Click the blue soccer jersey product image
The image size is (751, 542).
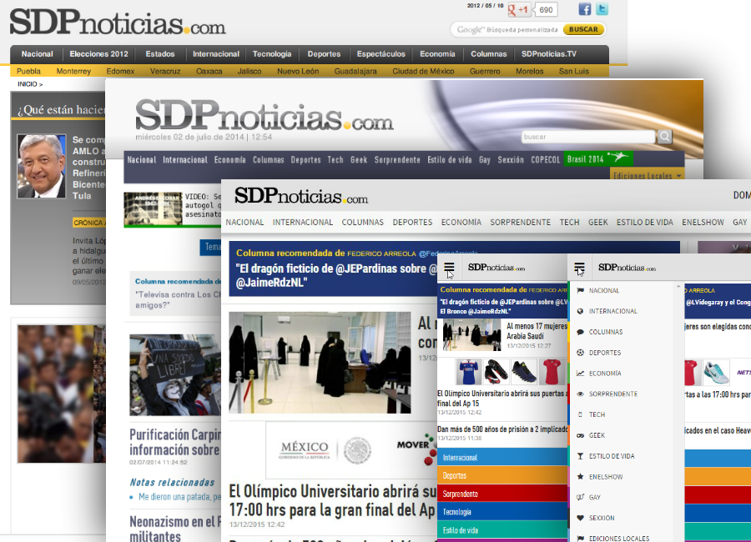pyautogui.click(x=469, y=372)
